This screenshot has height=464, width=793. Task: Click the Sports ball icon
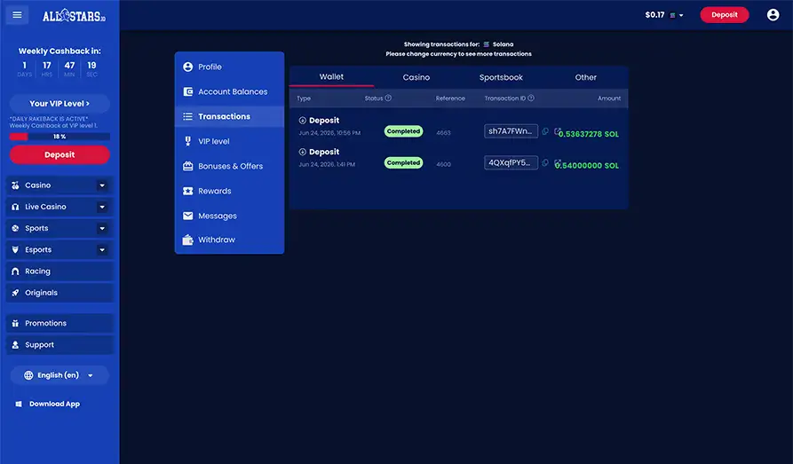tap(15, 229)
